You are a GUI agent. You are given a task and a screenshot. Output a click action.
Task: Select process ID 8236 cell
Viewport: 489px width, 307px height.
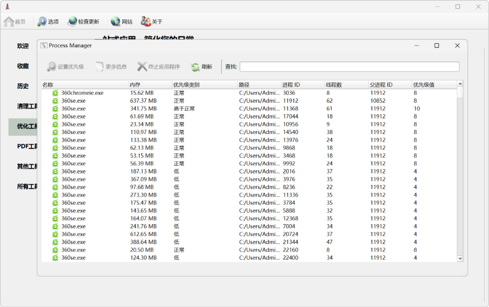(289, 187)
